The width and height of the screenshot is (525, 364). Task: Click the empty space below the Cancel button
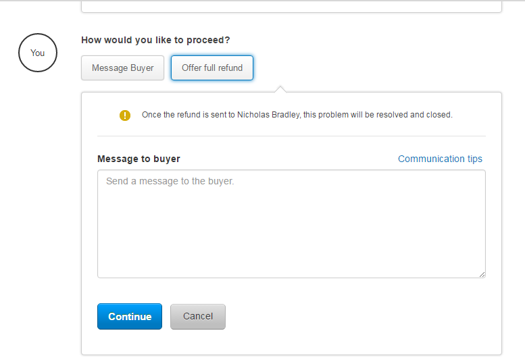tap(198, 342)
